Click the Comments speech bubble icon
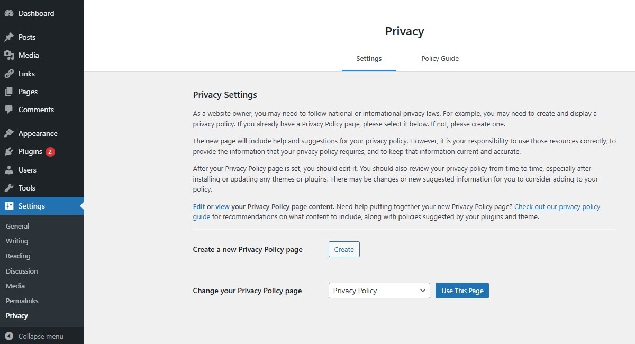635x344 pixels. (x=9, y=110)
